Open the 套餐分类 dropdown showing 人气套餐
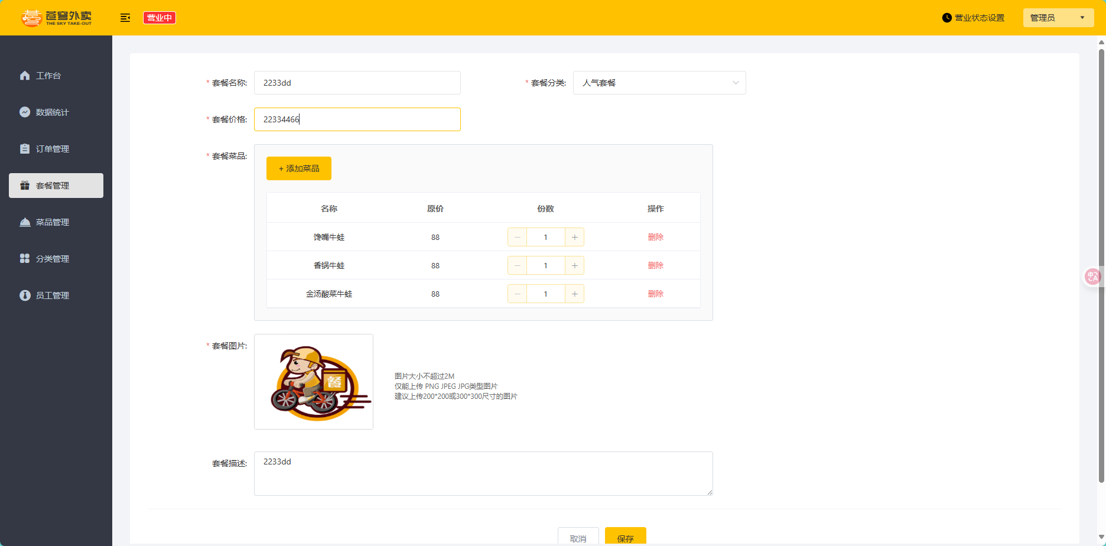Viewport: 1106px width, 546px height. pyautogui.click(x=659, y=83)
